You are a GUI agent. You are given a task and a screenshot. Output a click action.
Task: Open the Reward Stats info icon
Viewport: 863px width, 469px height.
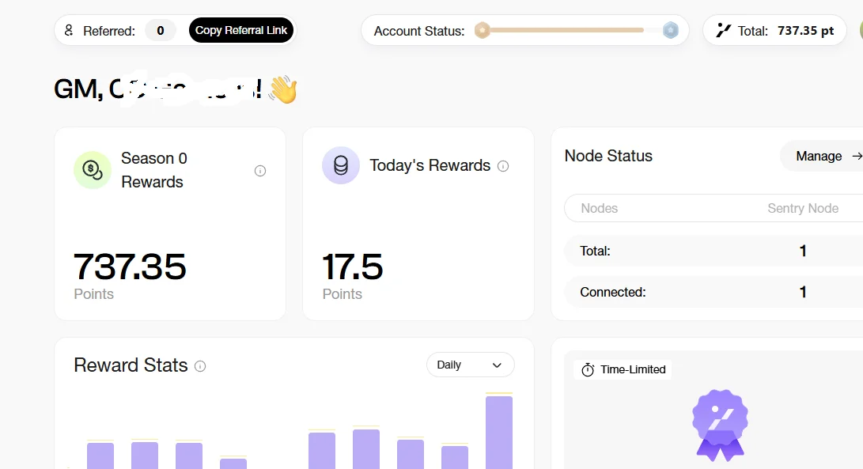(x=200, y=366)
